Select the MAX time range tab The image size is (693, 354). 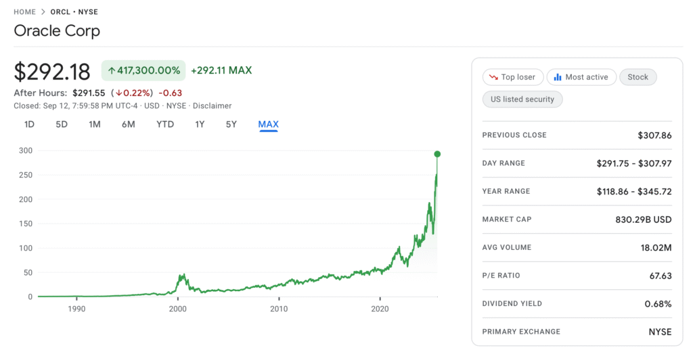(x=268, y=124)
